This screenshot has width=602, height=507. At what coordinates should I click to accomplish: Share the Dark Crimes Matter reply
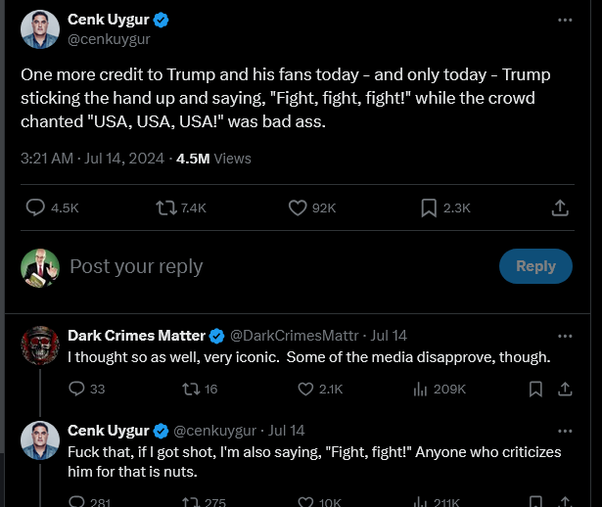[565, 390]
